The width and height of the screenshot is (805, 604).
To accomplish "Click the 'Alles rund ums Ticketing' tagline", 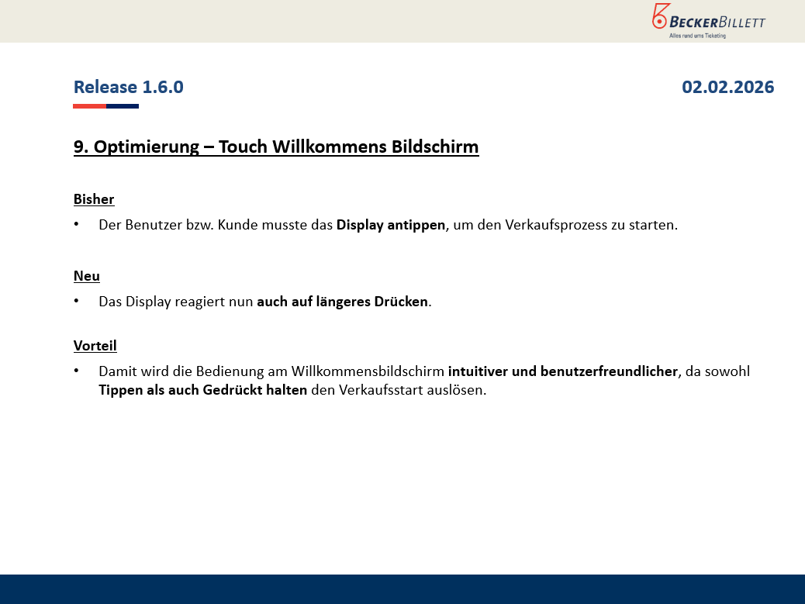I will pos(697,36).
